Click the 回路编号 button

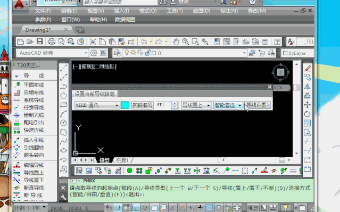click(143, 105)
